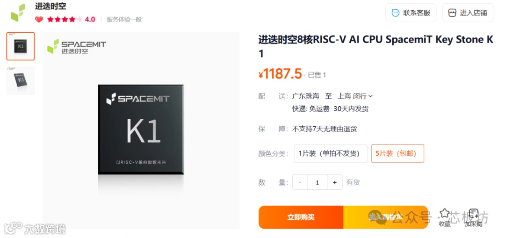Image resolution: width=505 pixels, height=238 pixels.
Task: Click the red heart favorite icon
Action: point(39,19)
